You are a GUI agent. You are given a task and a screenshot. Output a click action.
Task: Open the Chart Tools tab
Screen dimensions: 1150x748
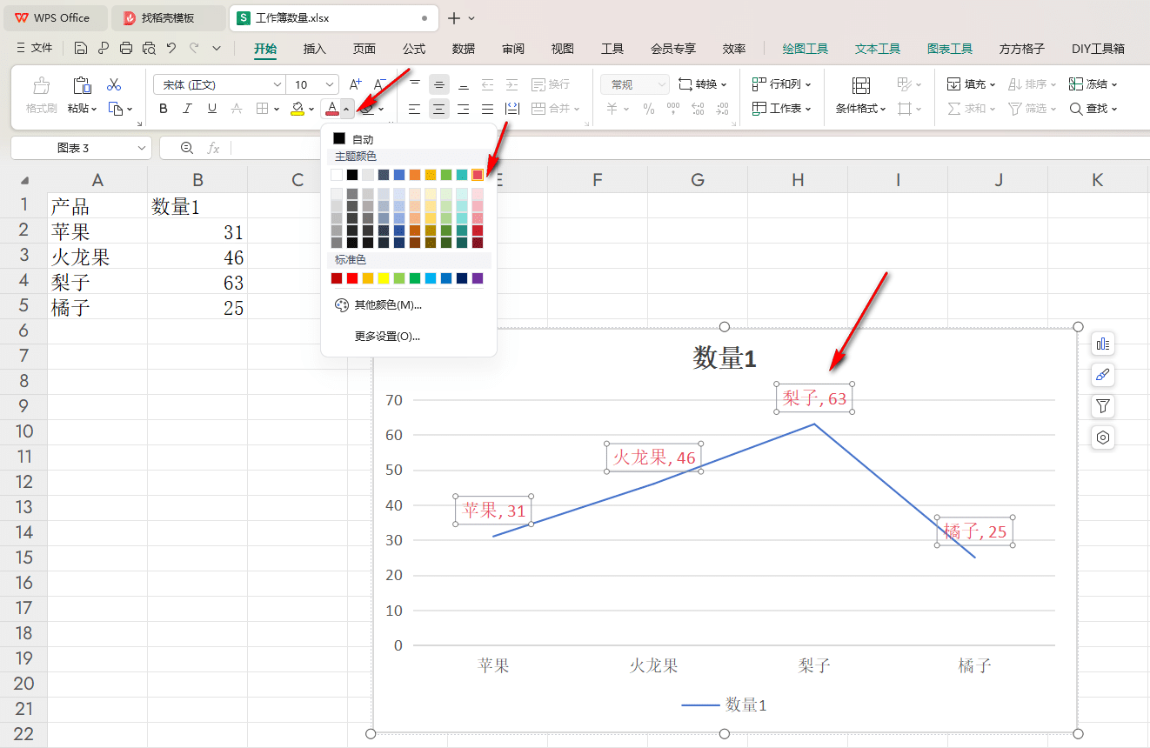(x=950, y=49)
